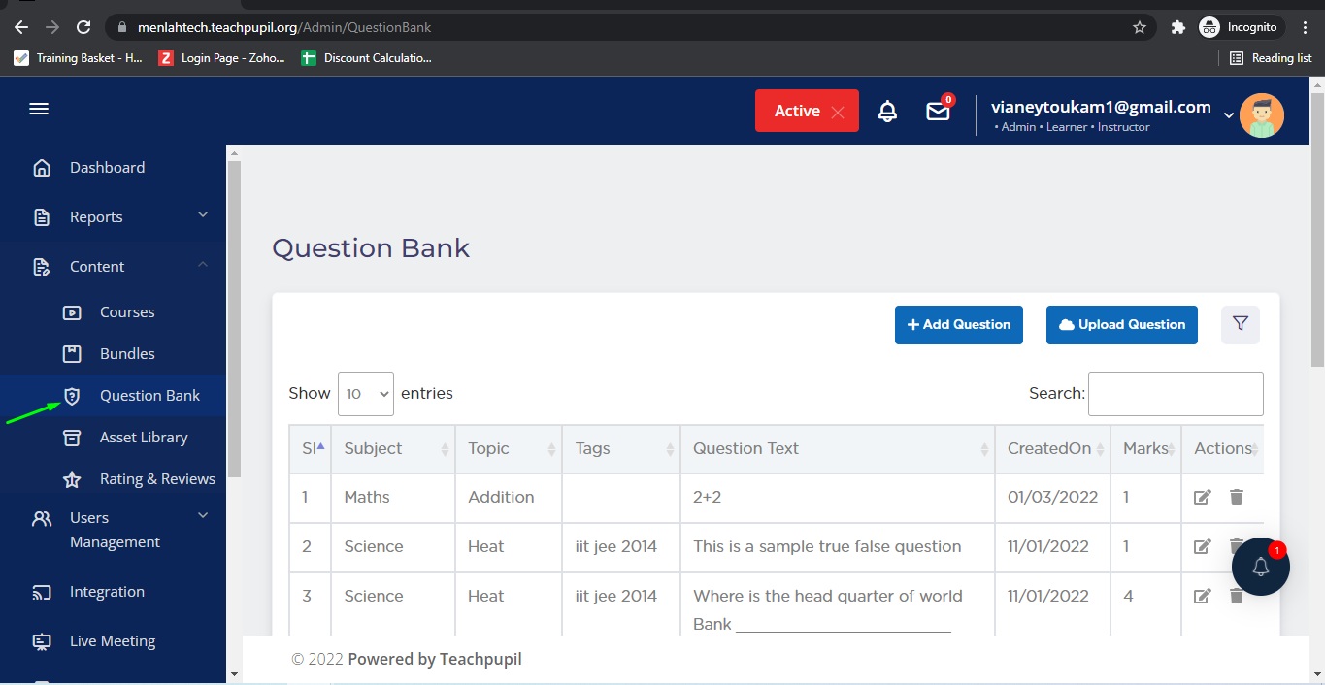Sort table by CreatedOn column
This screenshot has width=1325, height=685.
tap(1051, 449)
